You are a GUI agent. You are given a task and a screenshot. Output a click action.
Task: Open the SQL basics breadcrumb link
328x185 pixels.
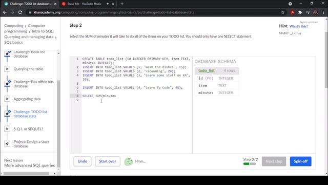[13, 42]
